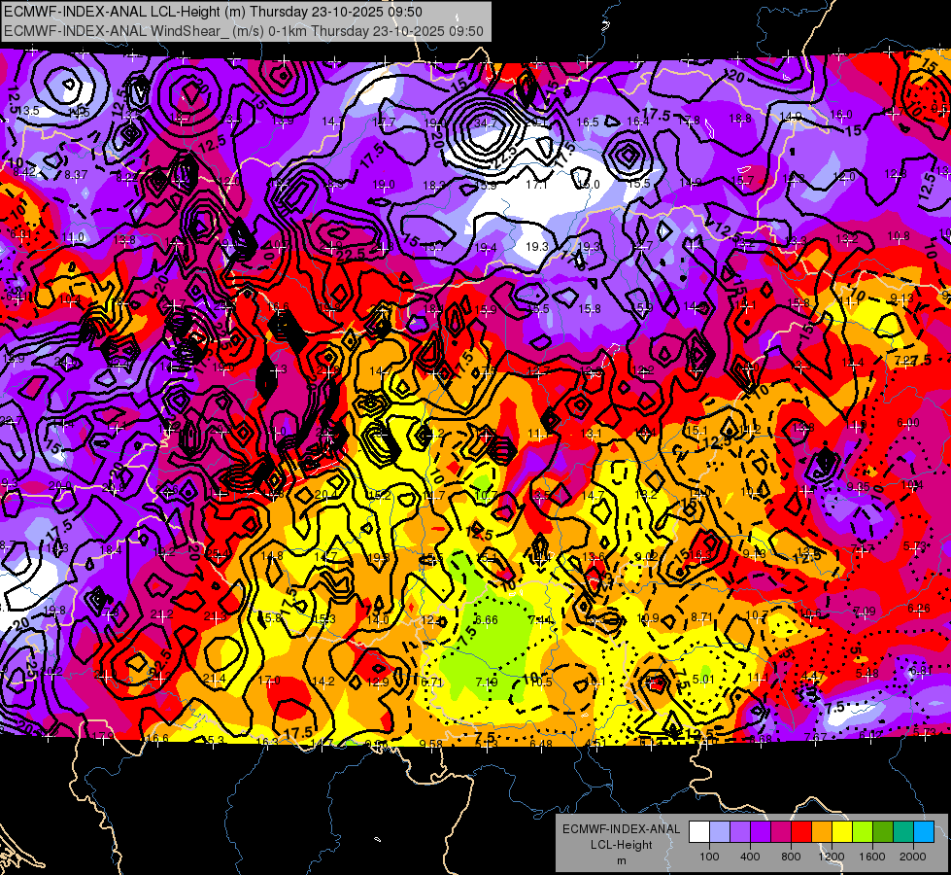
Task: Click the '4.47' value on the map
Action: (x=813, y=676)
